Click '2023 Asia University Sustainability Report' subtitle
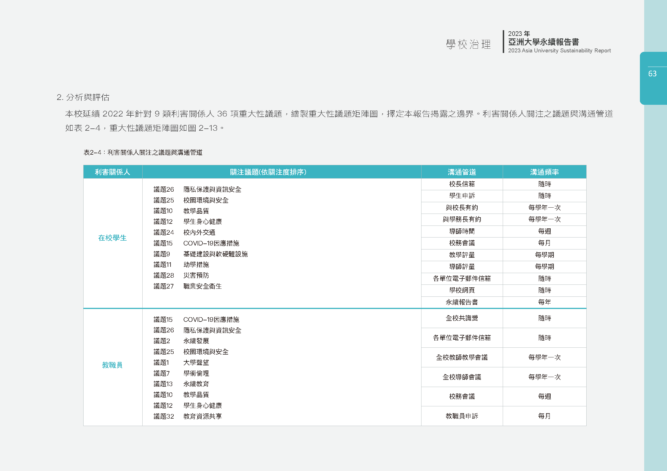The height and width of the screenshot is (471, 667). tap(559, 50)
